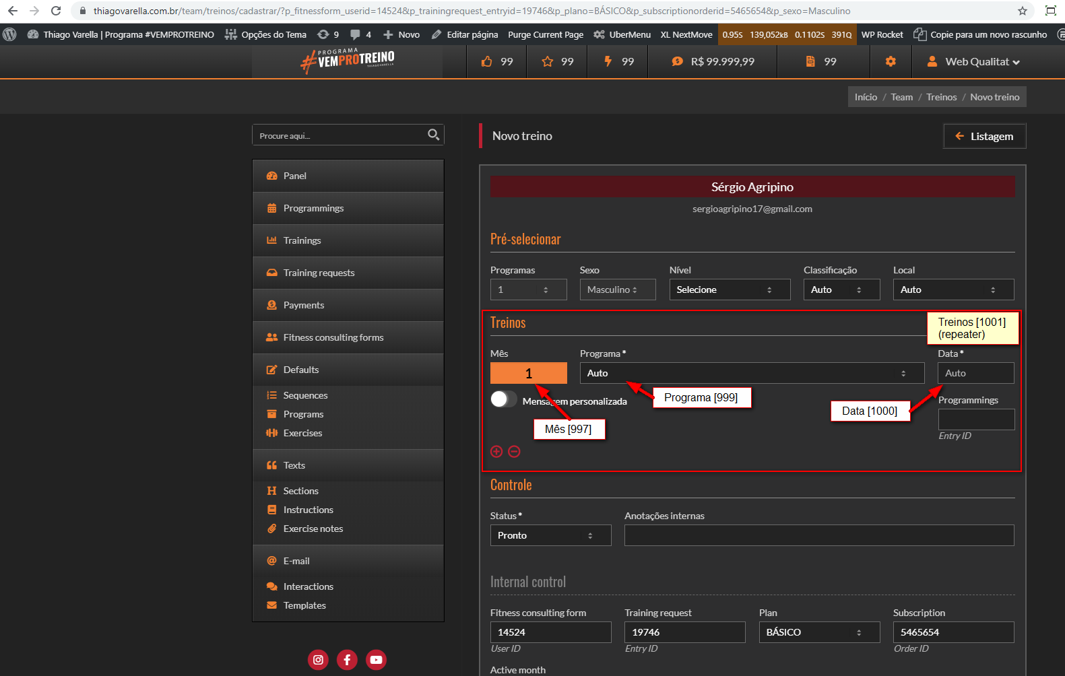The height and width of the screenshot is (676, 1065).
Task: Select Fitness consulting forms menu item
Action: (x=333, y=337)
